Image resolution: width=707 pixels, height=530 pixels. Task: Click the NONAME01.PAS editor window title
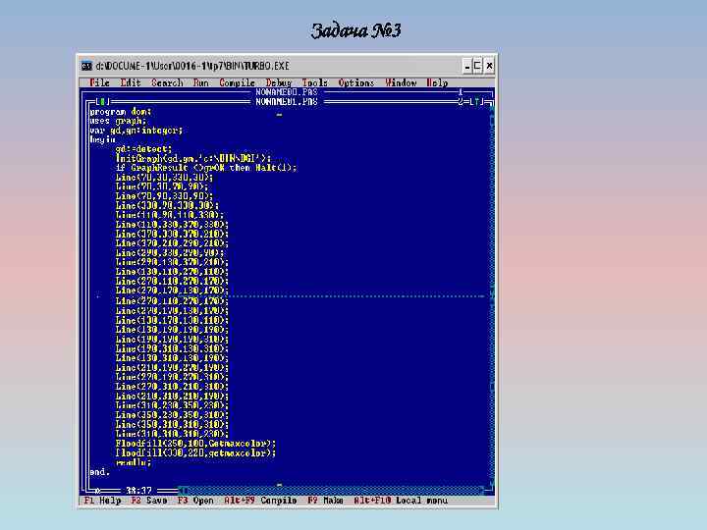click(x=287, y=102)
